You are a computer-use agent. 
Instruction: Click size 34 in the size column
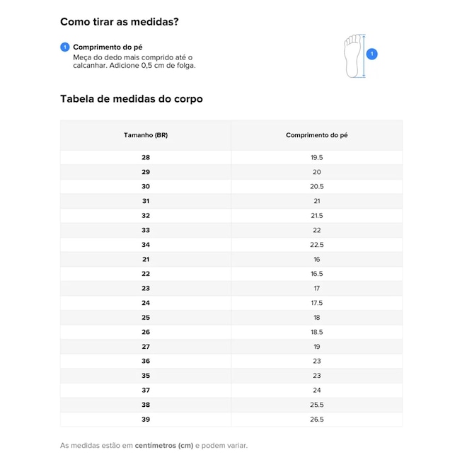[x=146, y=245]
